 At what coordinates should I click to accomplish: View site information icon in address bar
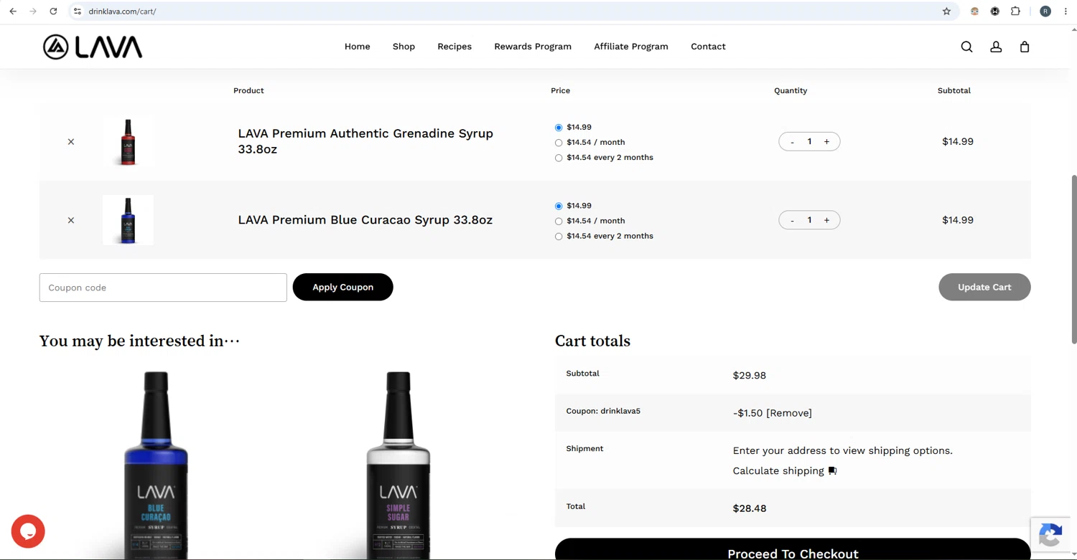(78, 11)
